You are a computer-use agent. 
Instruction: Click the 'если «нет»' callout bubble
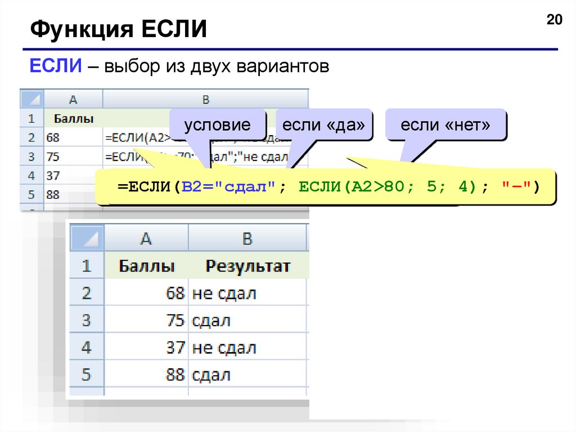coord(445,124)
